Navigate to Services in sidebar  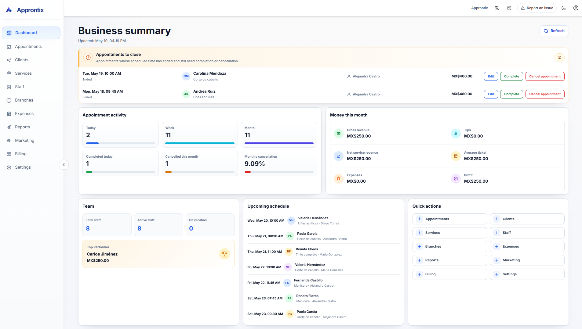click(31, 73)
